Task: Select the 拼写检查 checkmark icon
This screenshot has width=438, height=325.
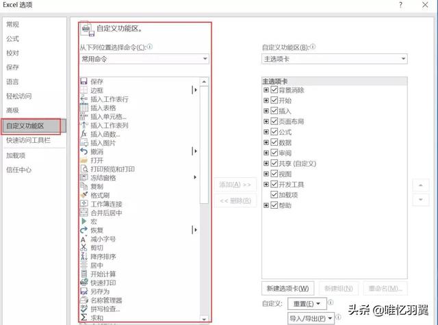Action: coord(83,309)
